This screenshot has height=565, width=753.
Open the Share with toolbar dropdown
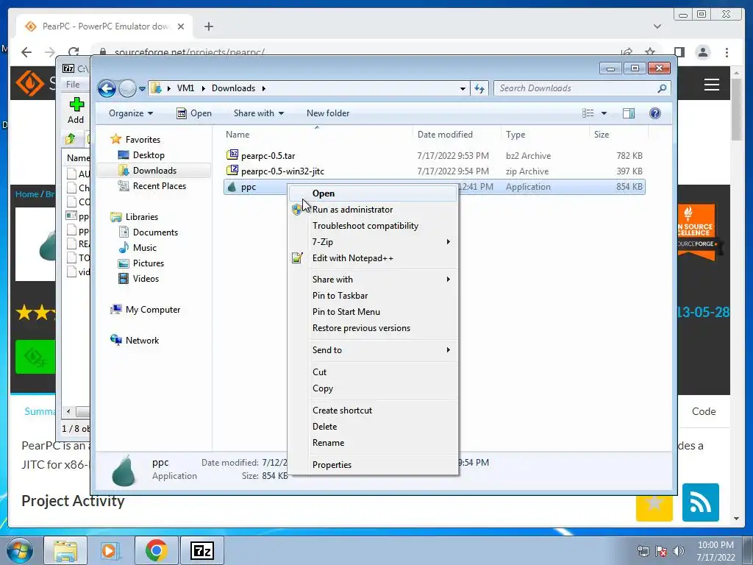[259, 113]
